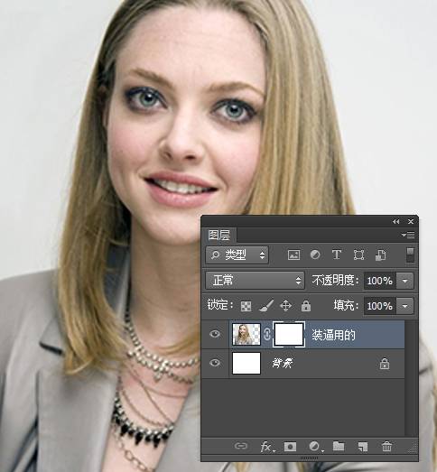Filter layers by pixel image icon
This screenshot has width=437, height=472.
293,255
